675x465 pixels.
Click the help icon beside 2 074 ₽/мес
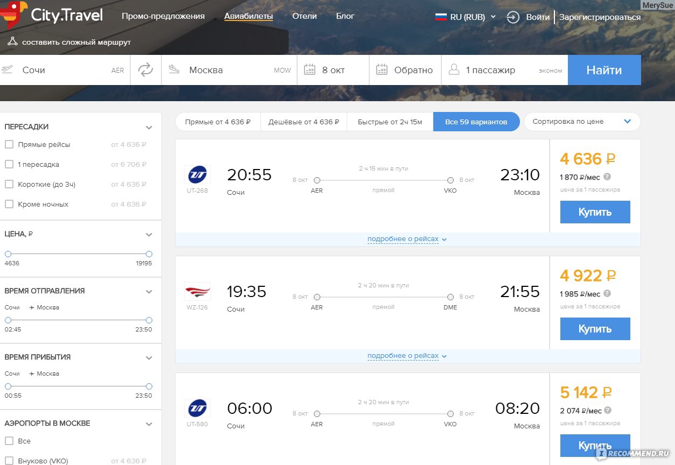[607, 410]
